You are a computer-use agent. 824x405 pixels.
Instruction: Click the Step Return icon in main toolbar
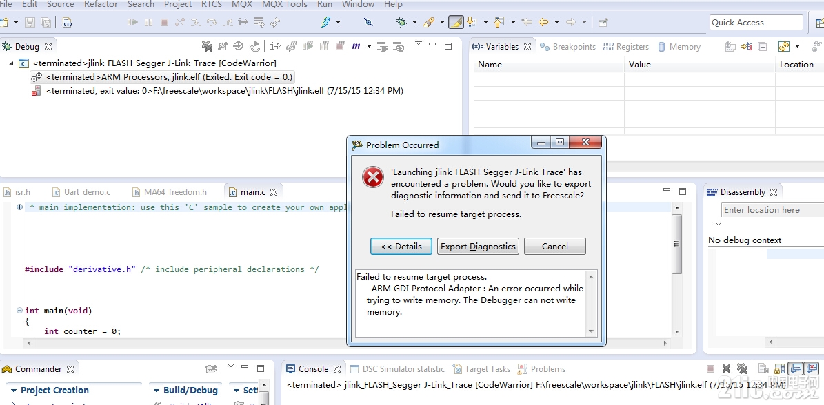click(x=228, y=23)
